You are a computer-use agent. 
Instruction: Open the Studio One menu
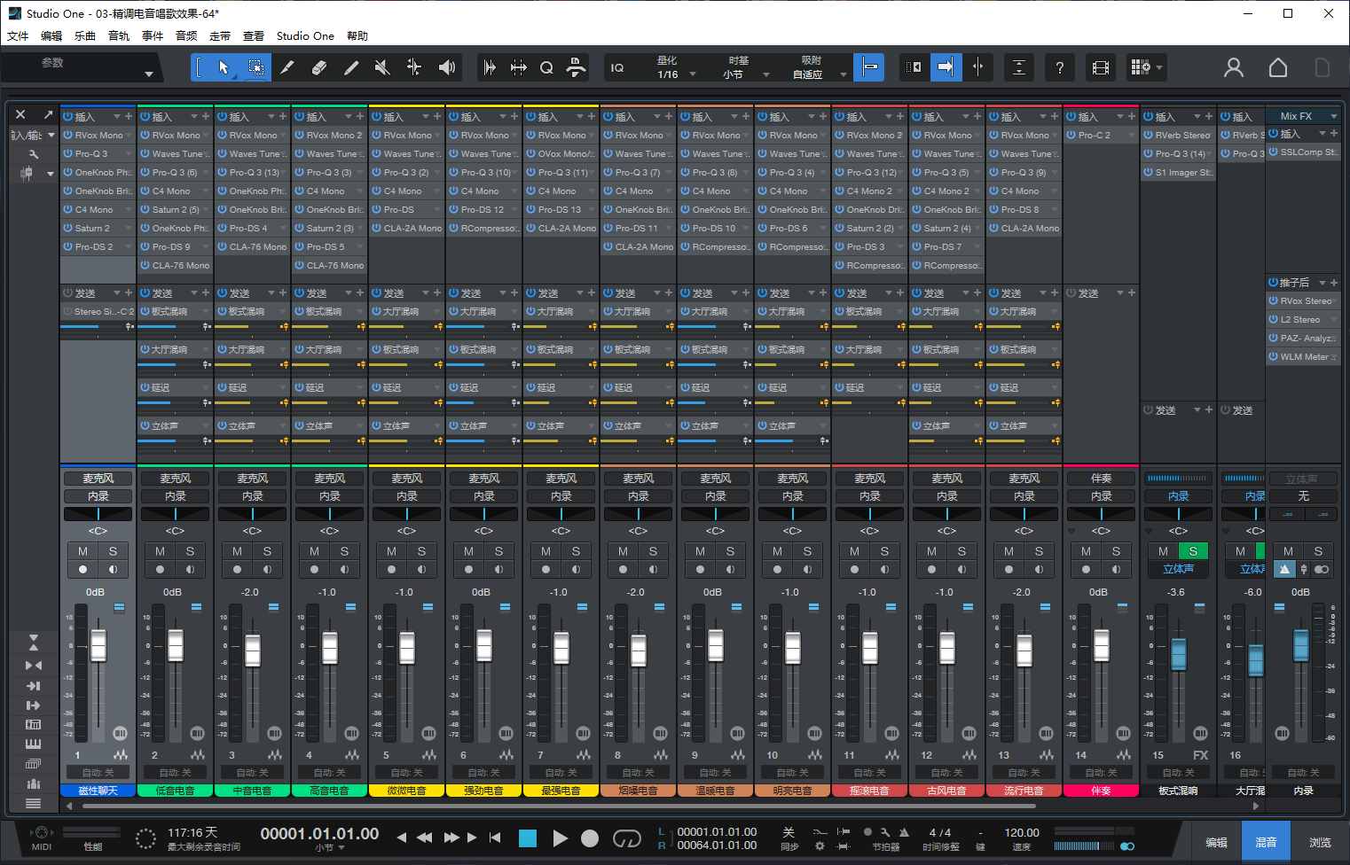[305, 36]
